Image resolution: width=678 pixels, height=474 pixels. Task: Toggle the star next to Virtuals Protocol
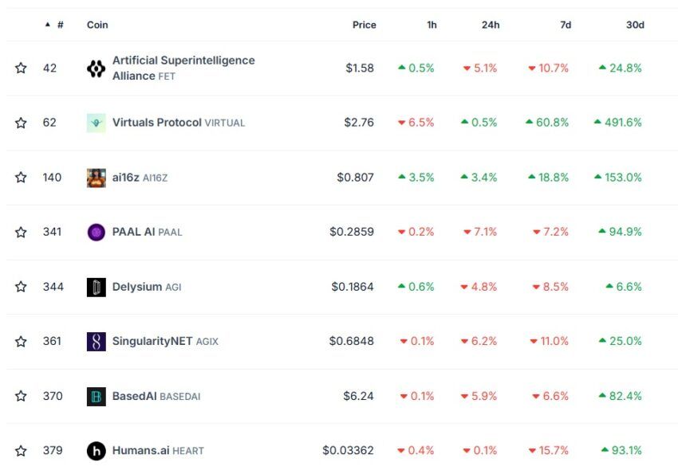click(21, 123)
